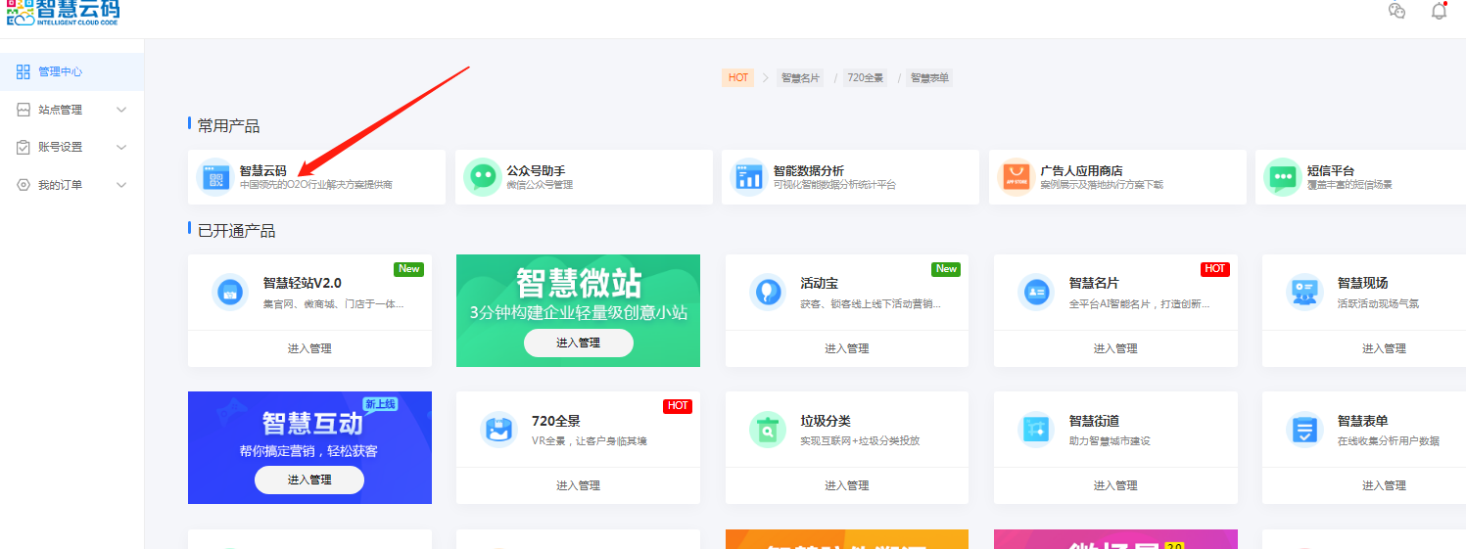Click 进入管理 on the 智慧微站 banner
This screenshot has width=1466, height=549.
tap(578, 343)
